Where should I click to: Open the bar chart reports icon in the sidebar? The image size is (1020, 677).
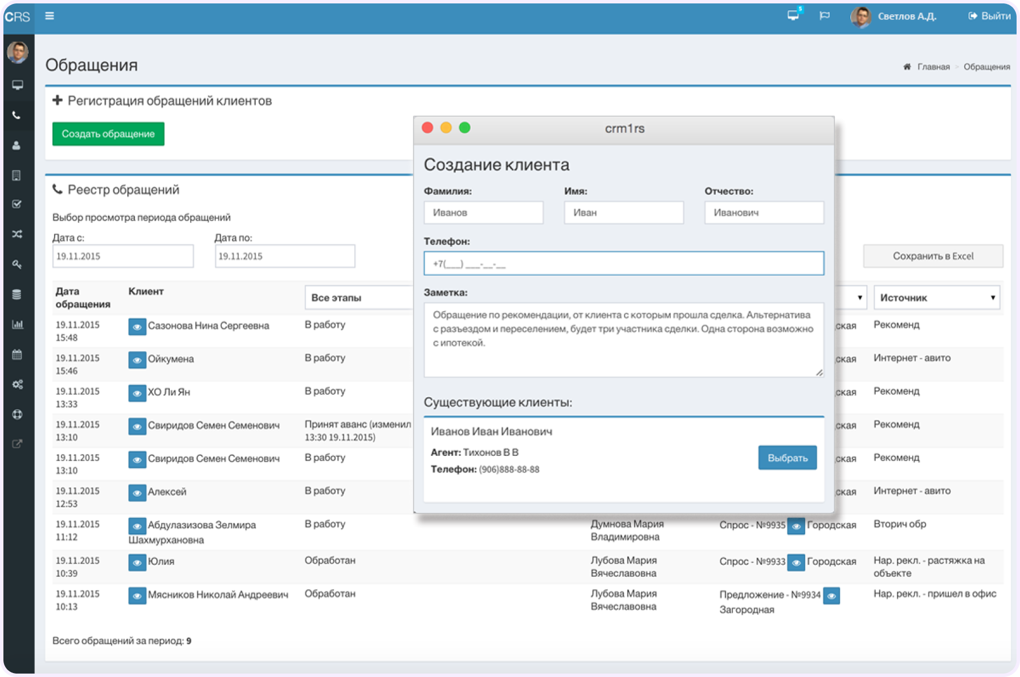tap(18, 324)
